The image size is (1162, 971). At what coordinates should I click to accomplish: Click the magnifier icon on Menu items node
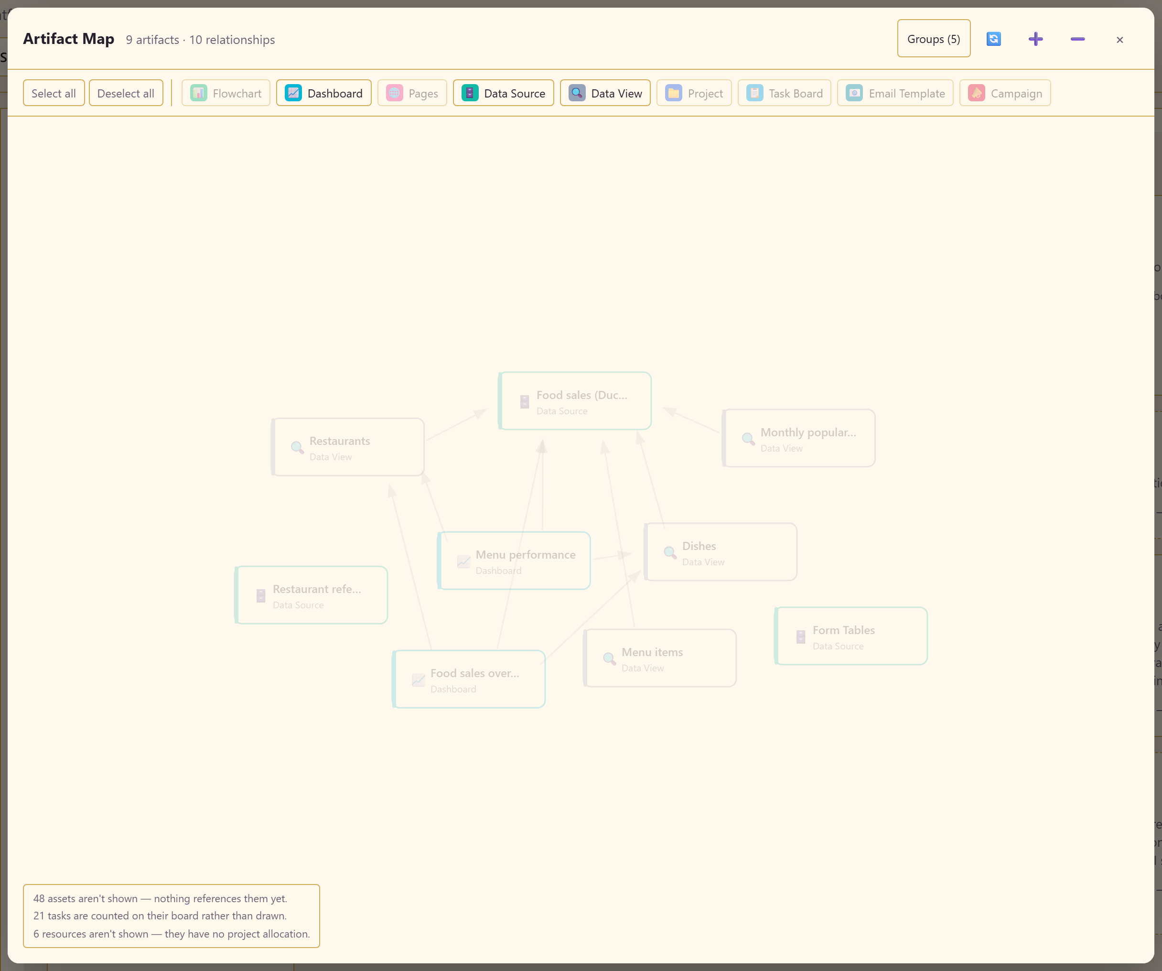609,658
